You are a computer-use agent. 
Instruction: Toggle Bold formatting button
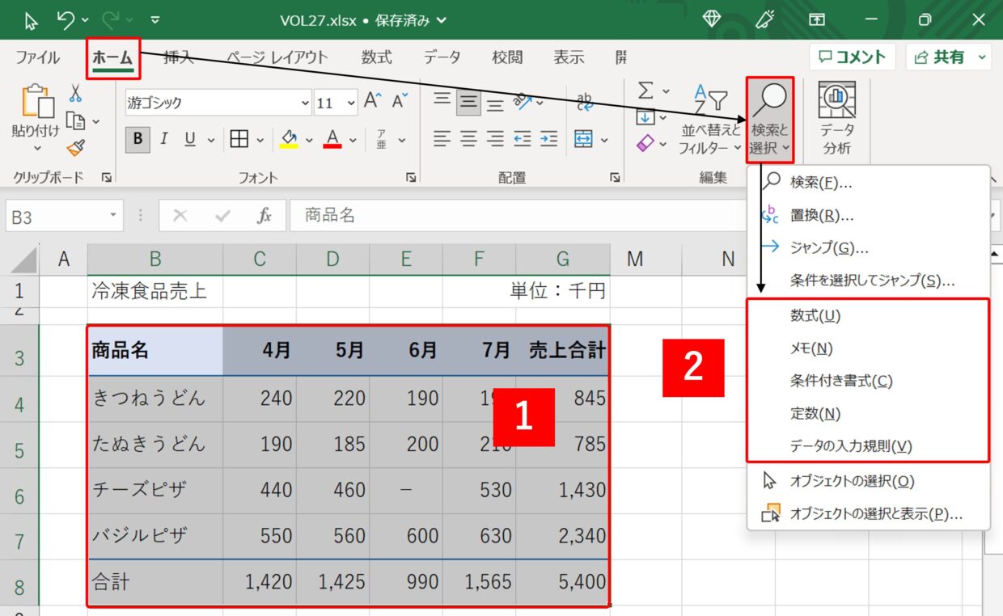coord(138,139)
